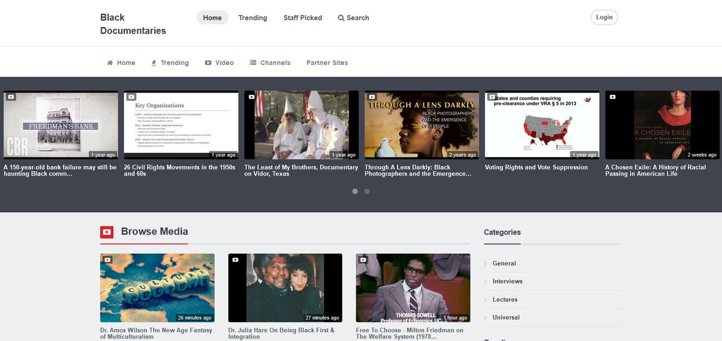
Task: Open the Thomas Sowell video thumbnail
Action: click(413, 288)
